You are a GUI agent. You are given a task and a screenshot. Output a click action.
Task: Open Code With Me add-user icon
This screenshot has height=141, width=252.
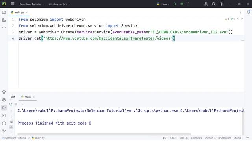point(206,4)
